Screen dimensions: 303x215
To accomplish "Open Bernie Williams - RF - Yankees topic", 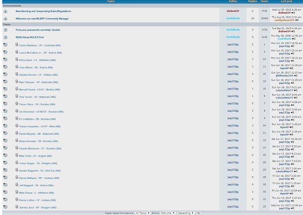I will coord(39,178).
